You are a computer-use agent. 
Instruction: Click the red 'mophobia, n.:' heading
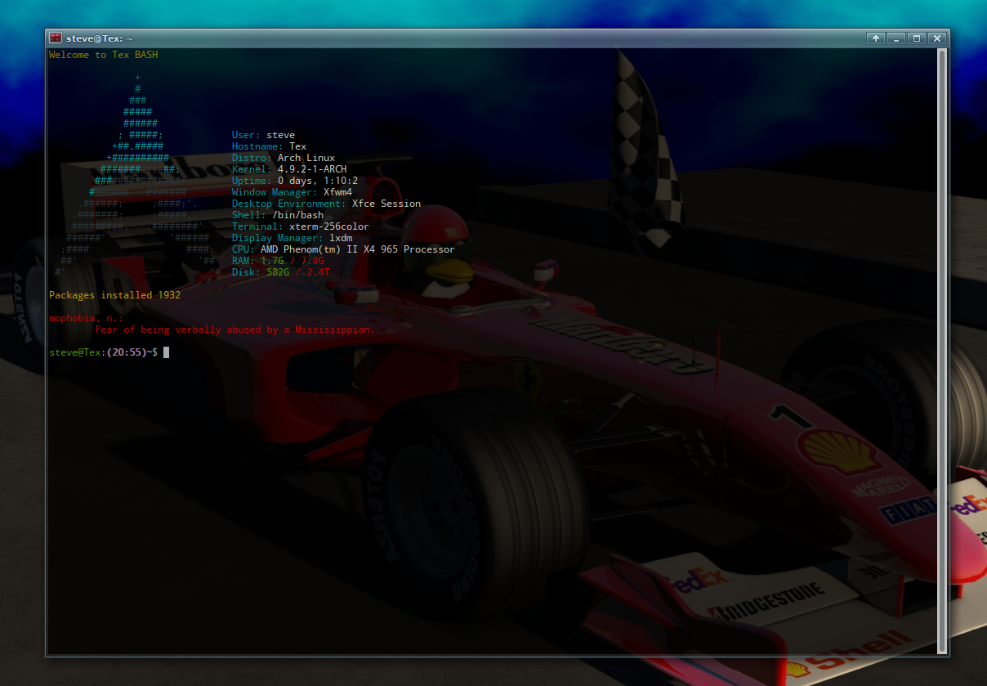pos(87,318)
